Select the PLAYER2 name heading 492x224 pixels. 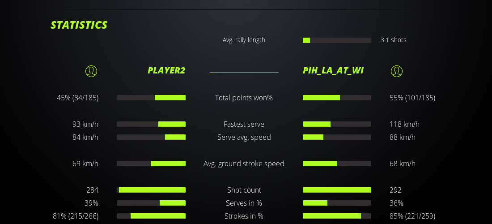[166, 70]
